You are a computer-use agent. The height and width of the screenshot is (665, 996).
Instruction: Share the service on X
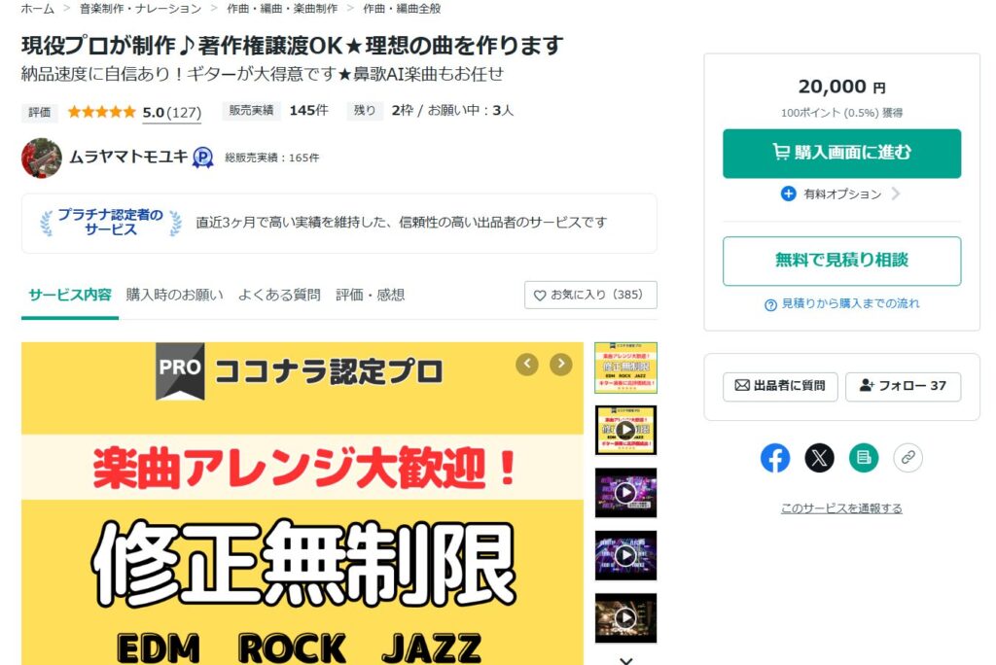tap(819, 458)
